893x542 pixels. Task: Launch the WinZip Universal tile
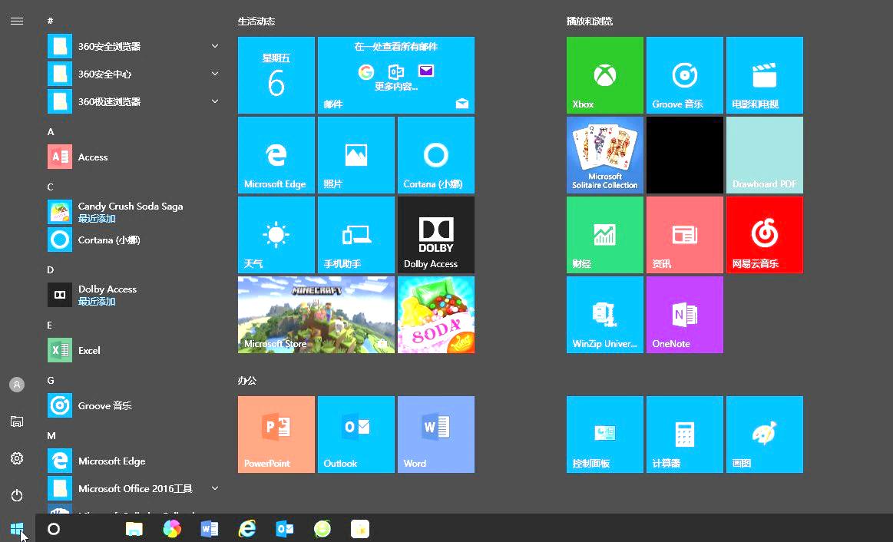604,314
